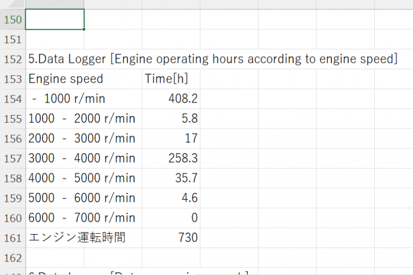
Task: Select the '6000 - 7000 r/min' cell
Action: pos(82,218)
